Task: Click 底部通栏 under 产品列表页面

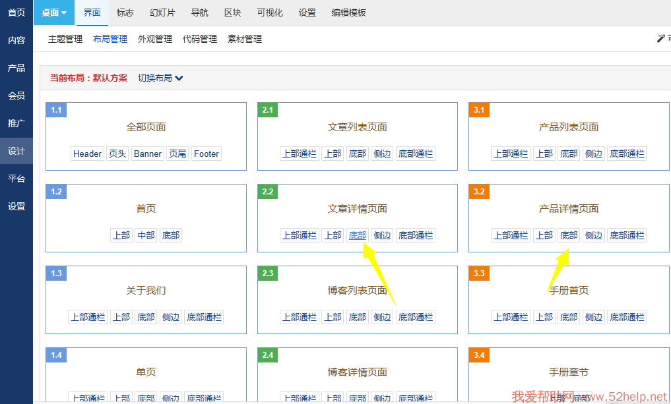Action: pyautogui.click(x=627, y=154)
